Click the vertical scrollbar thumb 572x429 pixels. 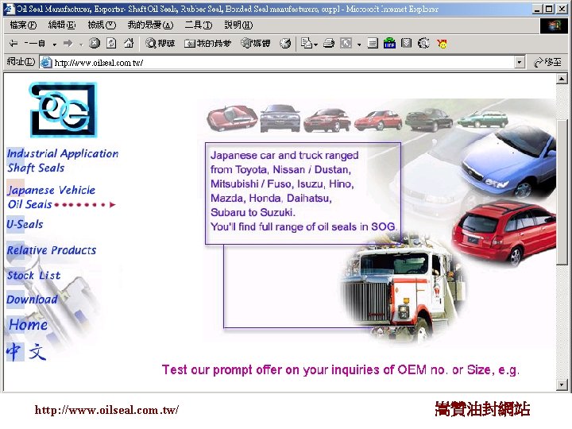562,191
